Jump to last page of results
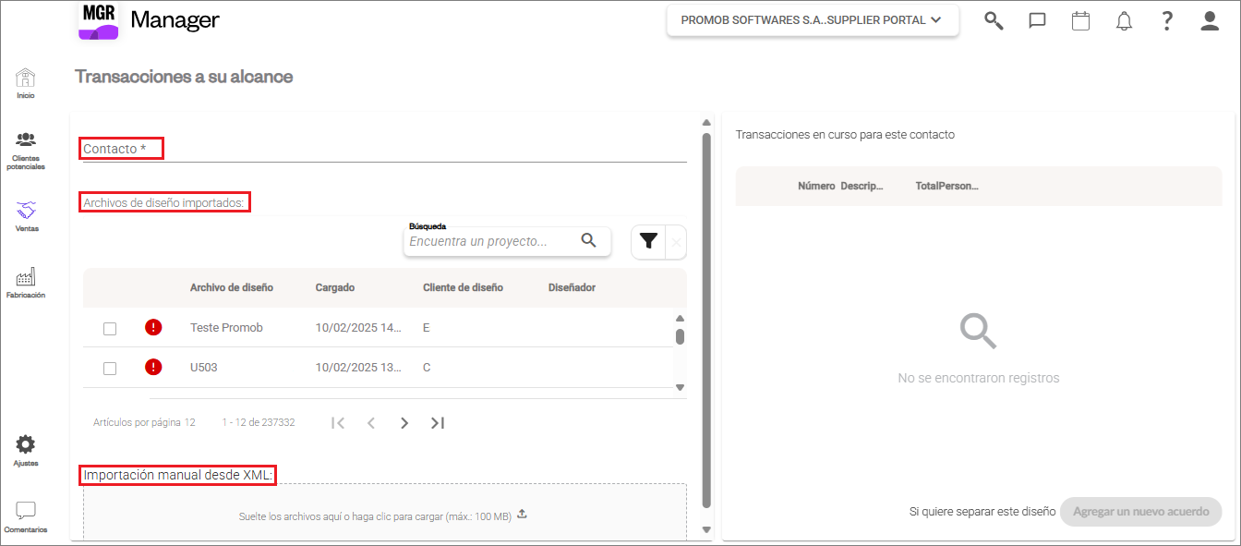 [x=438, y=422]
